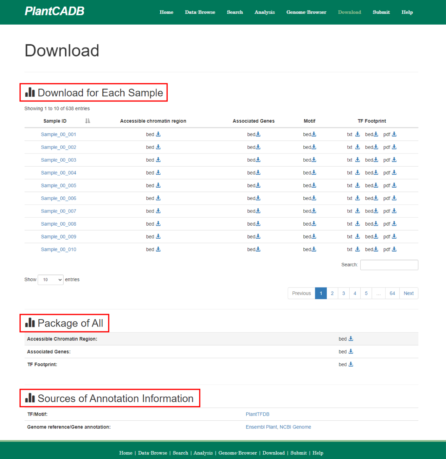Jump to last page 64
Image resolution: width=446 pixels, height=459 pixels.
coord(392,293)
